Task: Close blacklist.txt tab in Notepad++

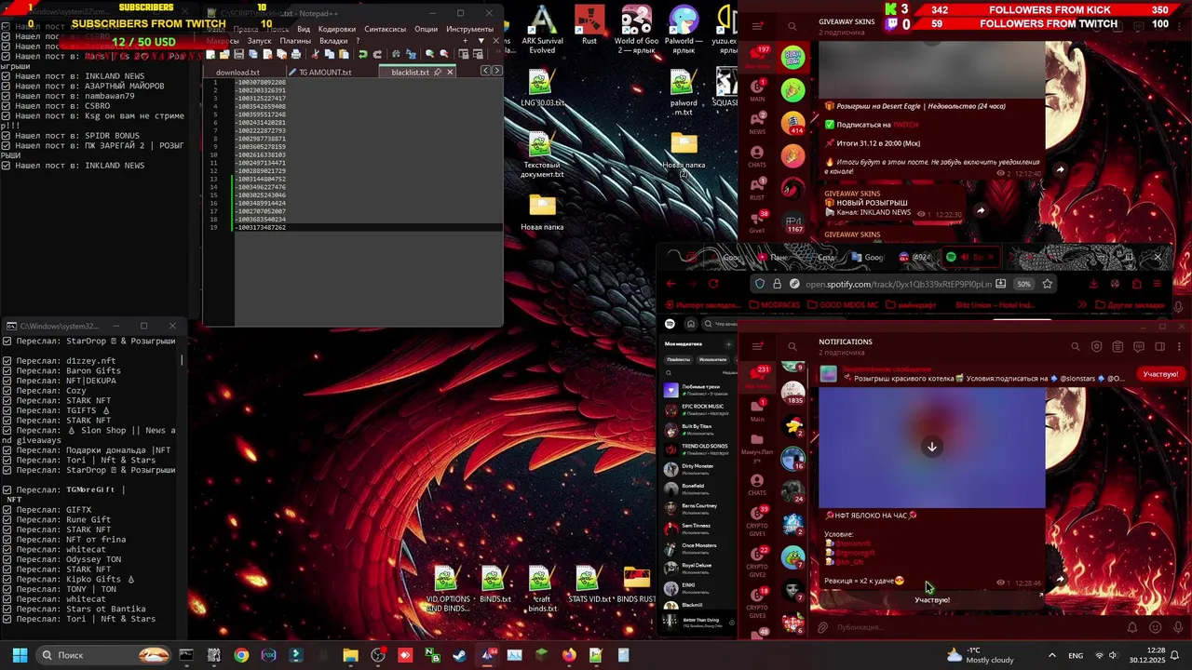Action: click(450, 72)
